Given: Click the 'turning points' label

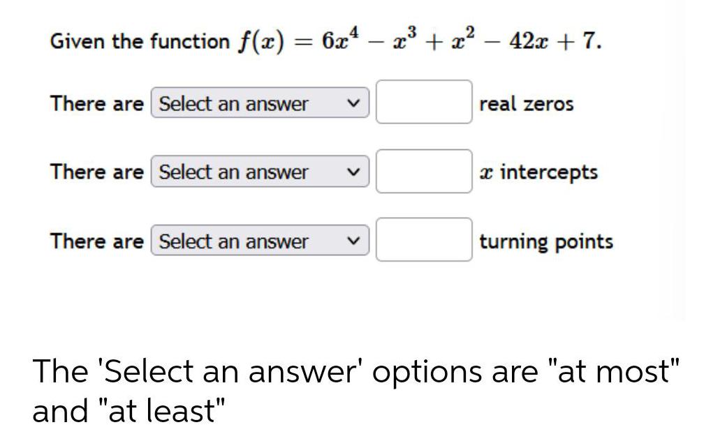Looking at the screenshot, I should [x=546, y=241].
